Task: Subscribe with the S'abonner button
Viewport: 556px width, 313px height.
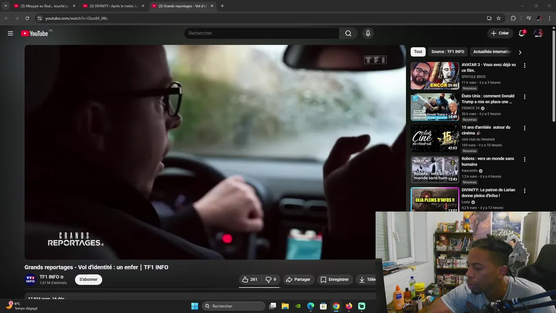Action: (89, 280)
